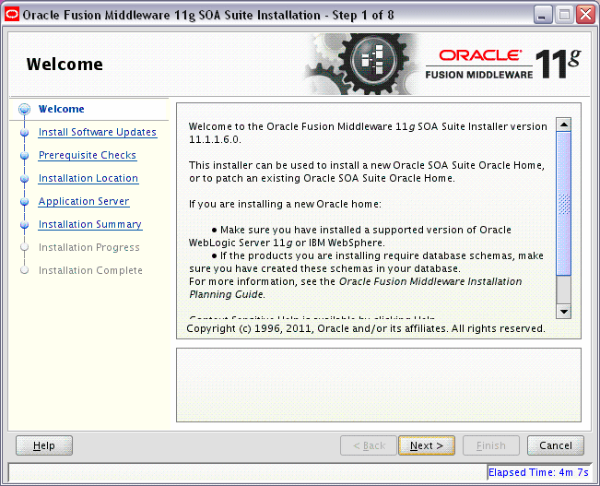Open the Application Server step
600x486 pixels.
pos(84,201)
